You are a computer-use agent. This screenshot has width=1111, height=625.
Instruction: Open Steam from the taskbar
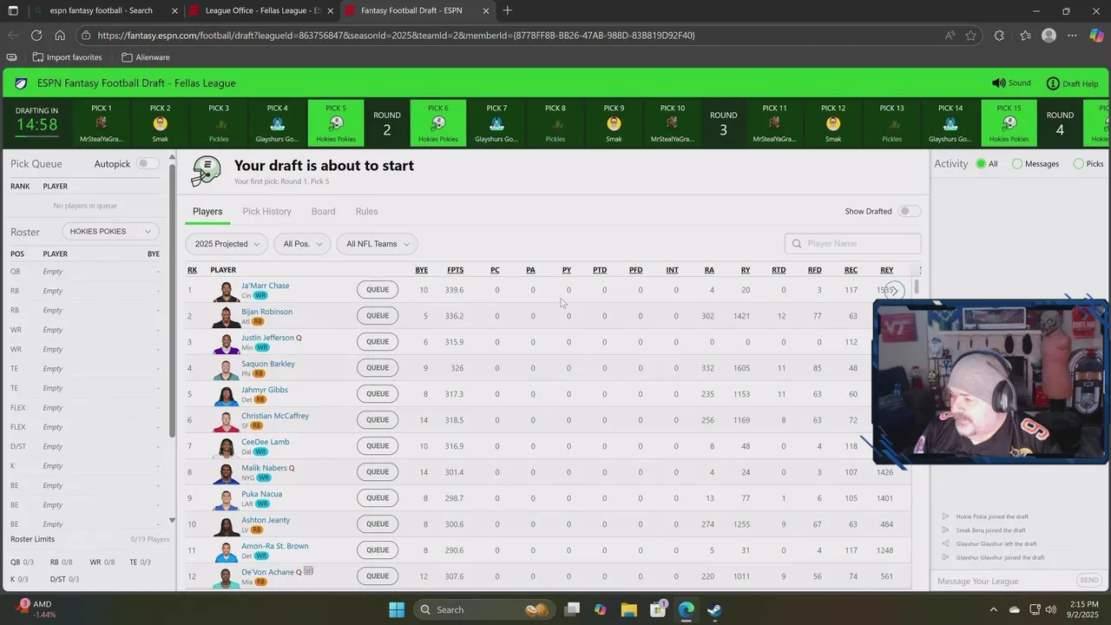point(714,609)
